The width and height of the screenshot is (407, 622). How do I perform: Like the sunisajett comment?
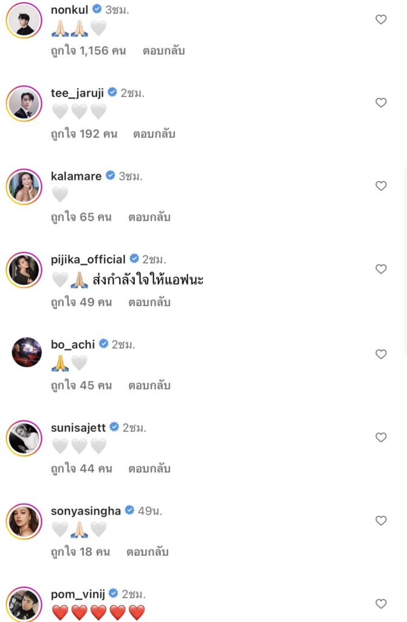tap(381, 437)
